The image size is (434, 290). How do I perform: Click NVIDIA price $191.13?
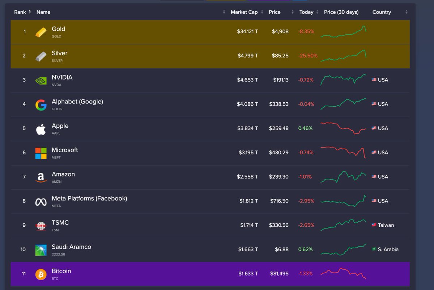tap(281, 80)
